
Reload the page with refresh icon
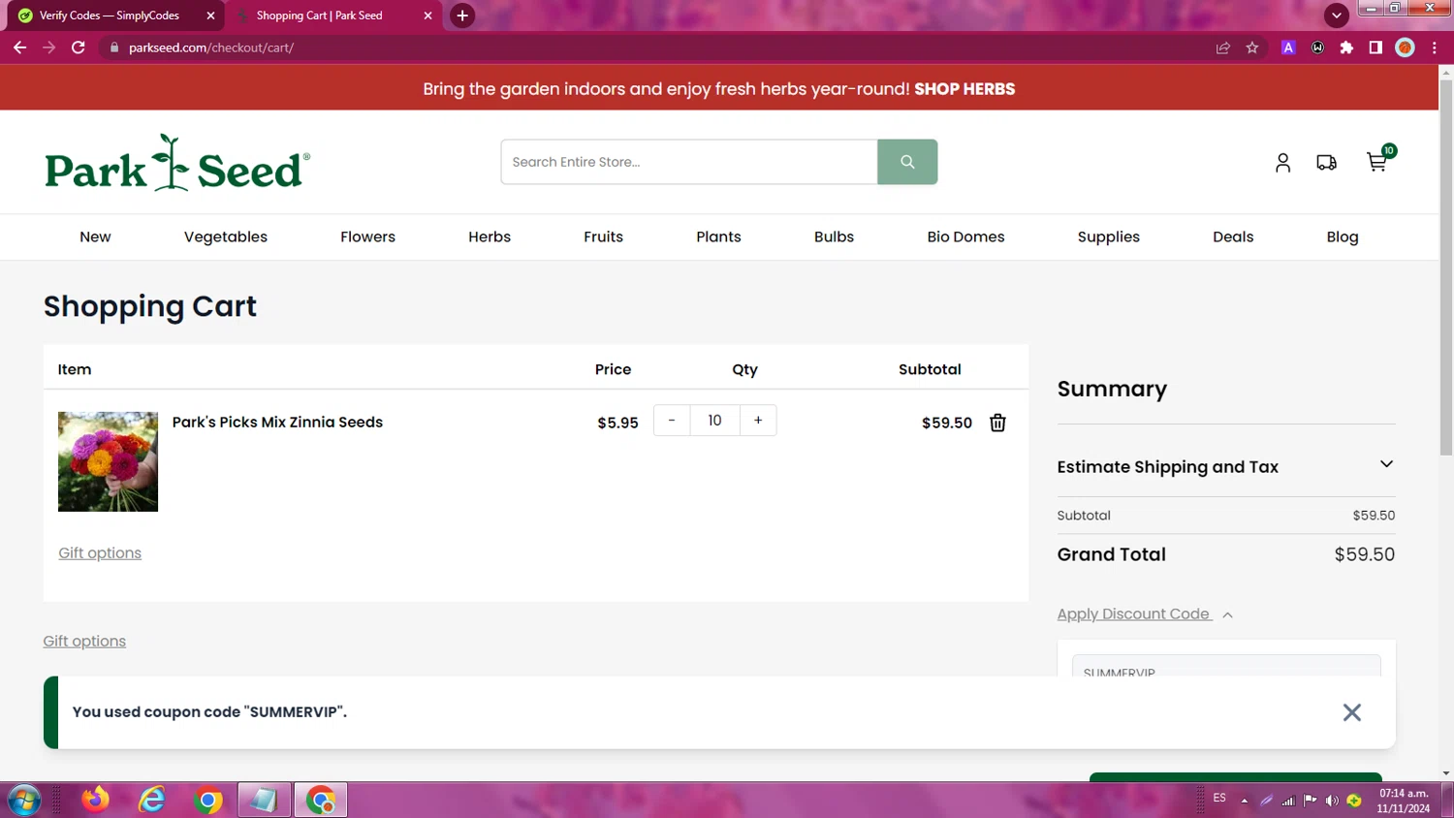tap(79, 47)
